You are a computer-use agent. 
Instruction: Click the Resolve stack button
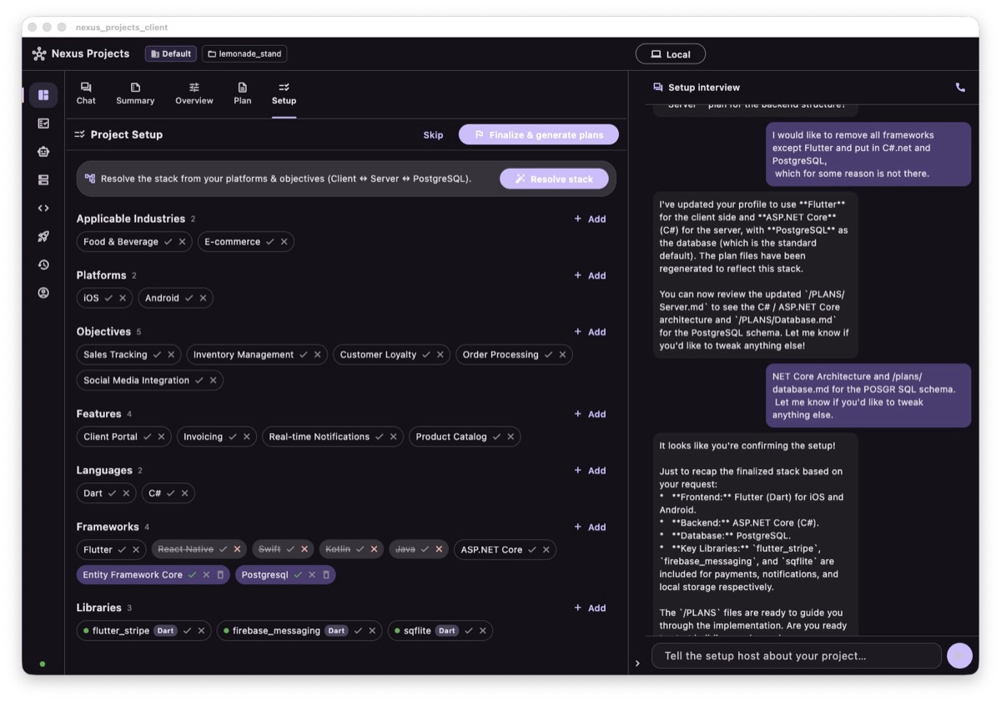coord(554,179)
